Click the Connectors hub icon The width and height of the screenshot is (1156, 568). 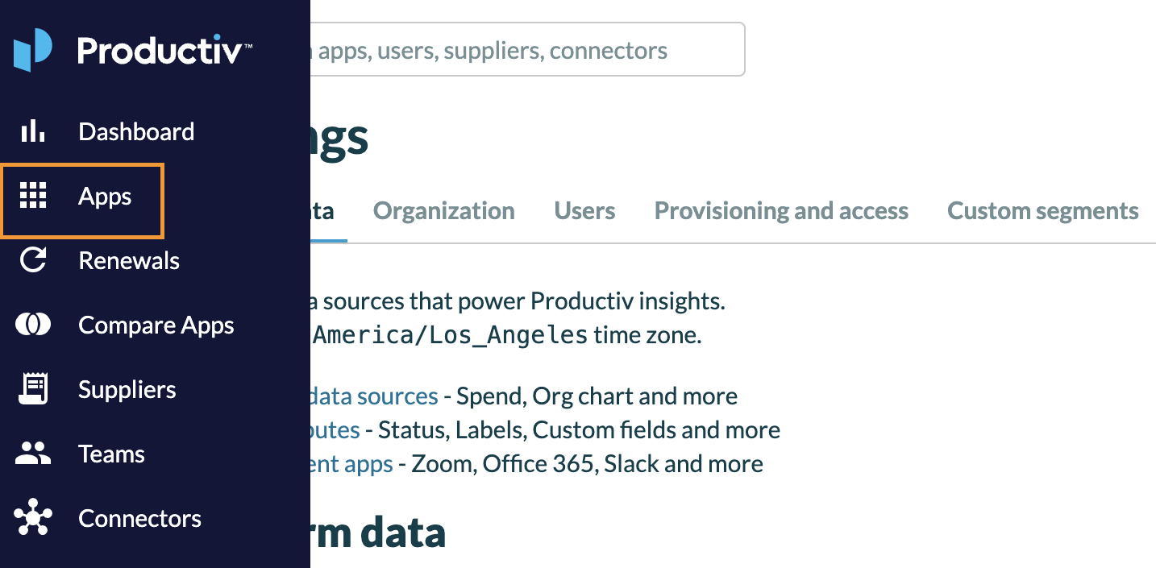tap(33, 517)
